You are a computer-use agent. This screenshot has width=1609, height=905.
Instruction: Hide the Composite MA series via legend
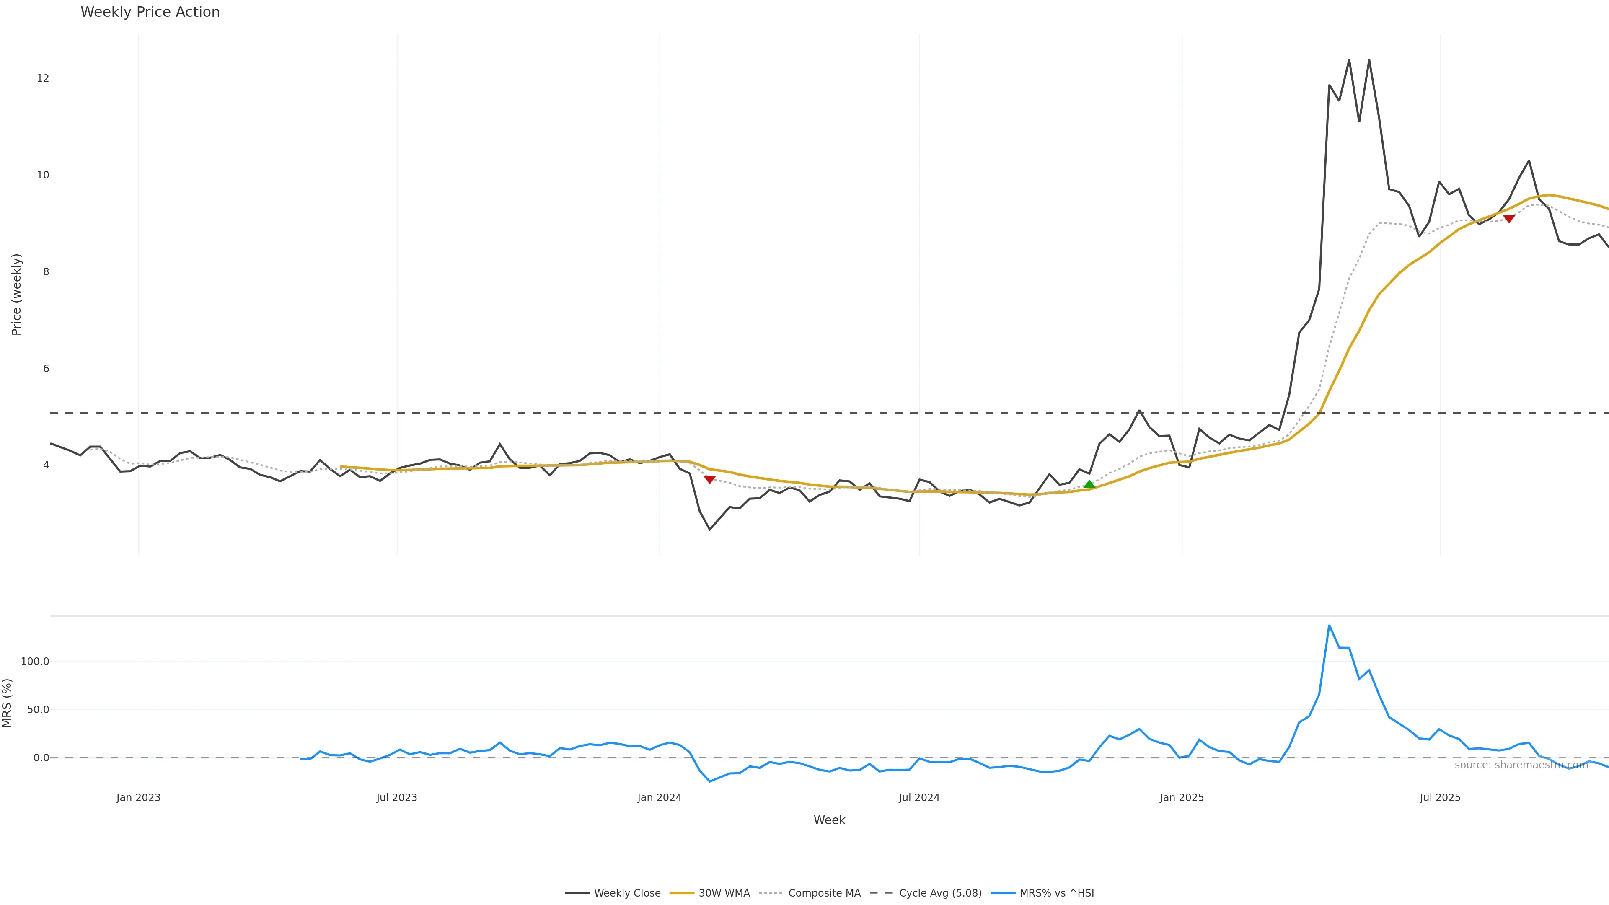coord(824,893)
